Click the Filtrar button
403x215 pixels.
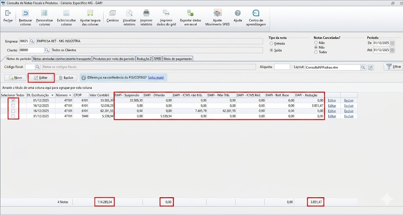(394, 67)
